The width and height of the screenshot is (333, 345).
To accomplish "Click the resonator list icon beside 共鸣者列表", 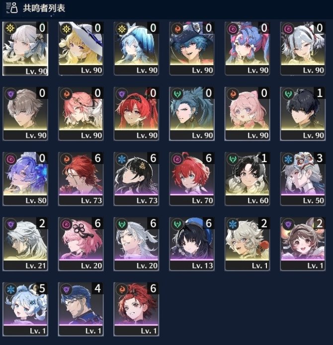I will [x=12, y=8].
